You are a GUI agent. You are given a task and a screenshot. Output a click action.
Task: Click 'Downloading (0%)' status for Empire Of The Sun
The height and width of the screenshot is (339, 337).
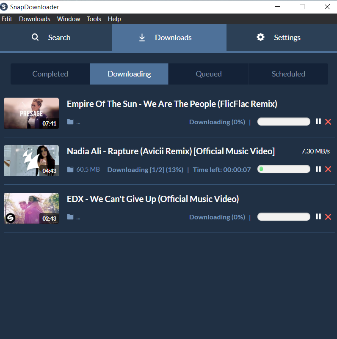coord(217,122)
